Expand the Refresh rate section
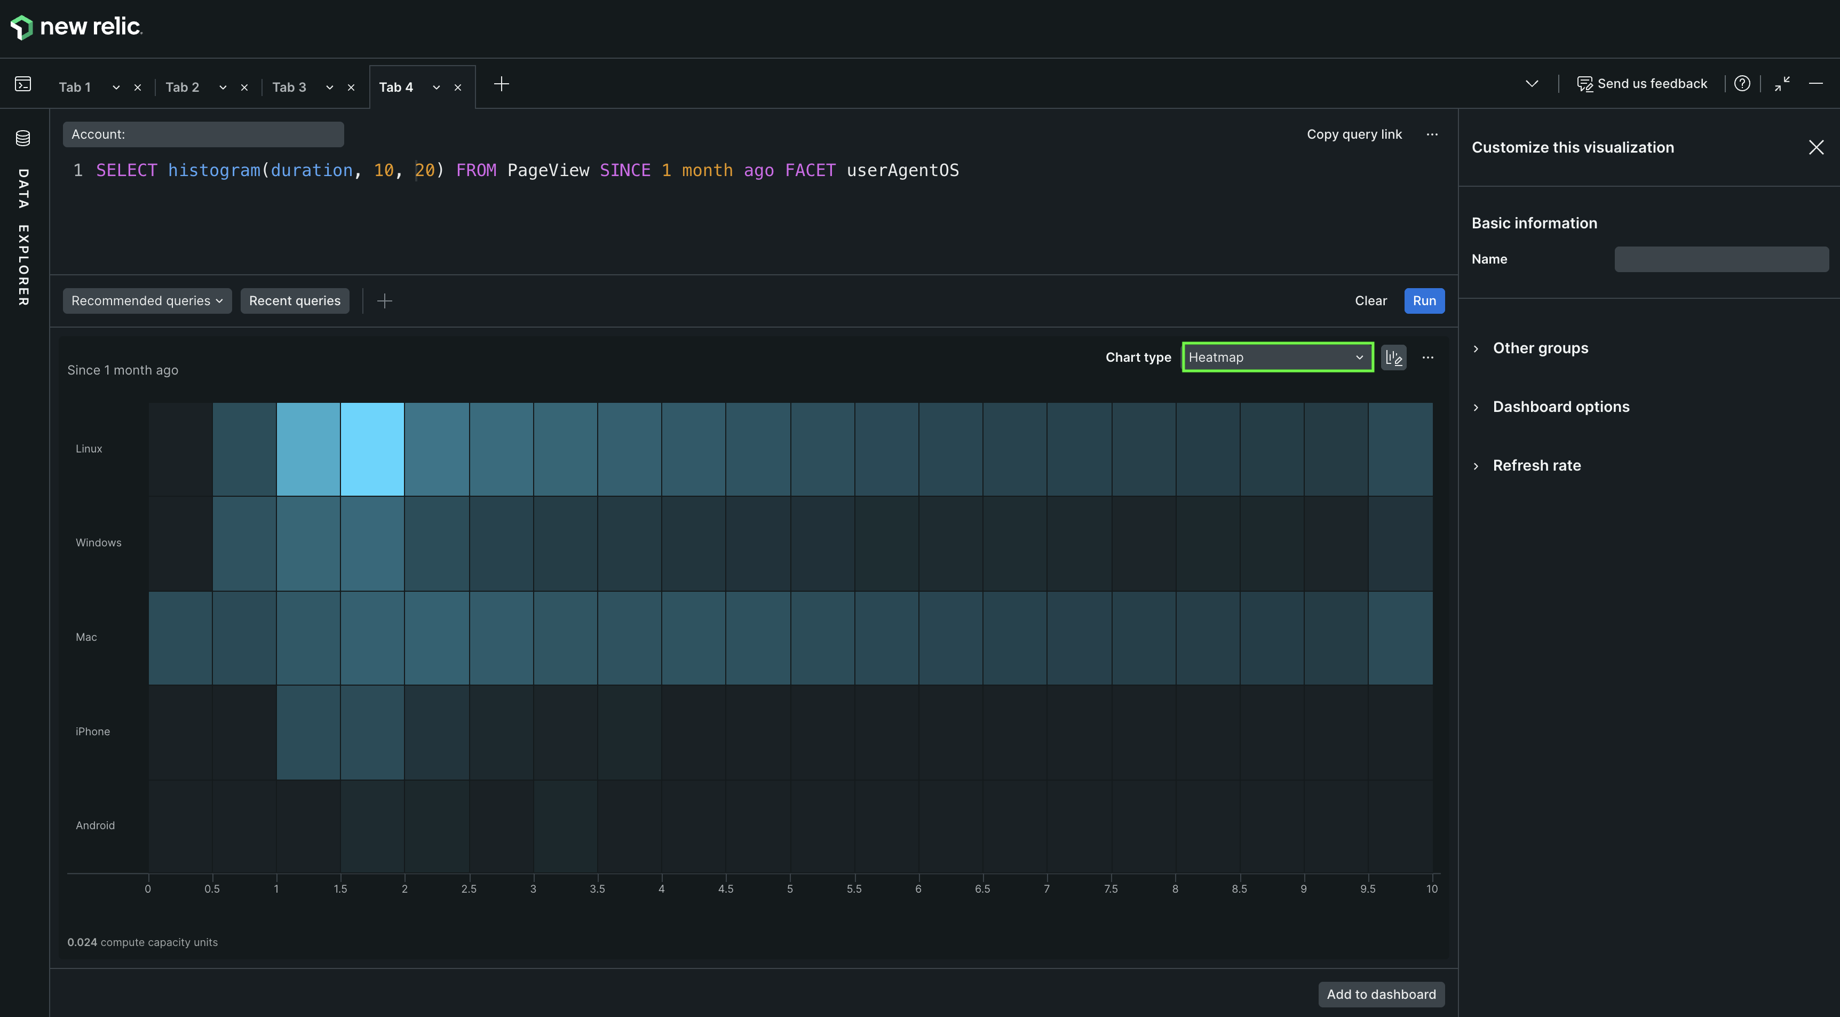1840x1017 pixels. point(1536,465)
